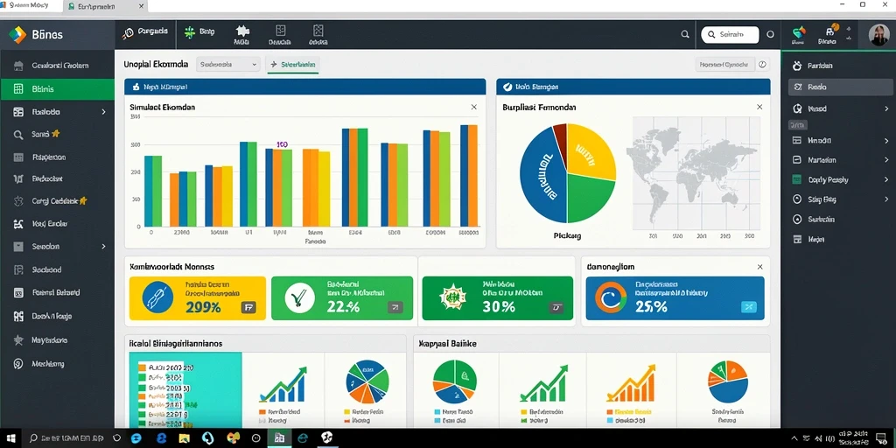Image resolution: width=896 pixels, height=448 pixels.
Task: Click the blue chain-link icon on yellow card
Action: [154, 298]
